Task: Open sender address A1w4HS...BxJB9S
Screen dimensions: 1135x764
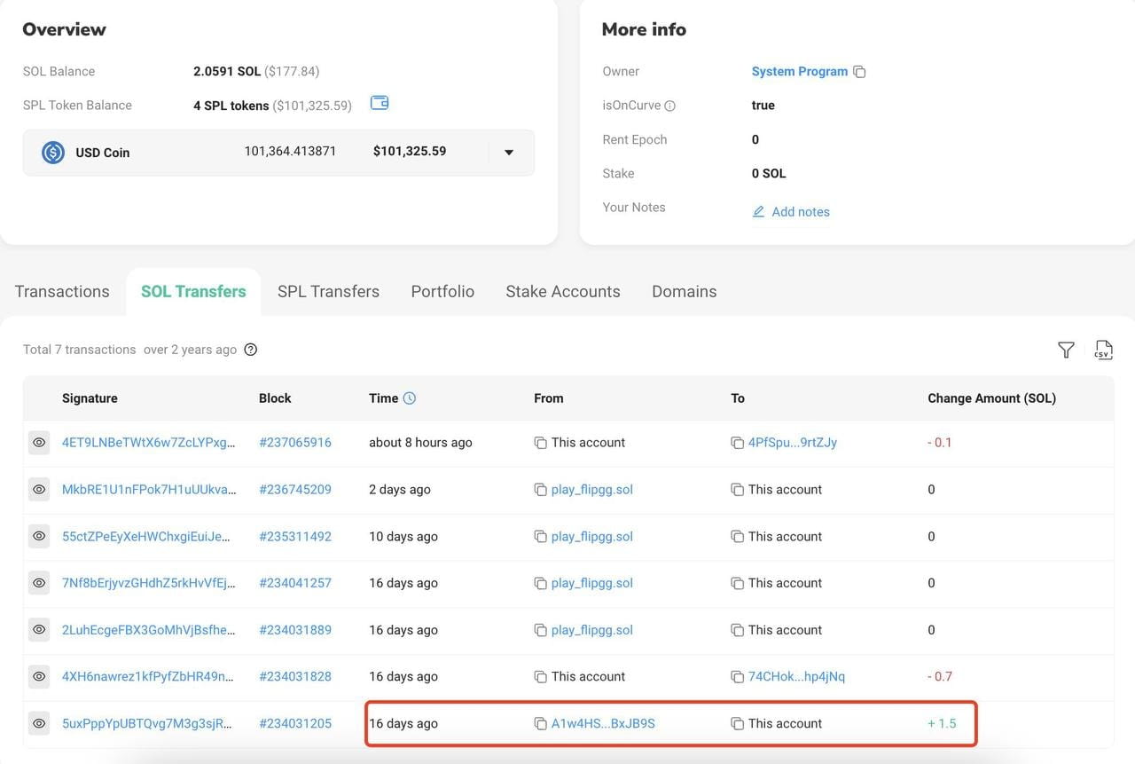Action: (x=603, y=724)
